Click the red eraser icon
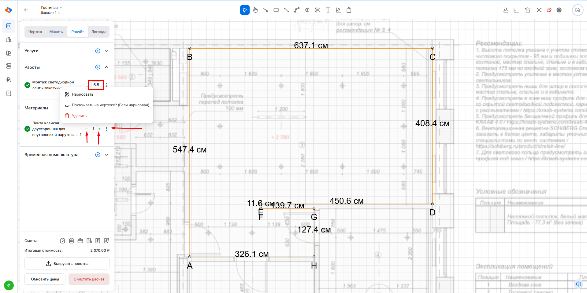Image resolution: width=587 pixels, height=293 pixels. click(549, 10)
